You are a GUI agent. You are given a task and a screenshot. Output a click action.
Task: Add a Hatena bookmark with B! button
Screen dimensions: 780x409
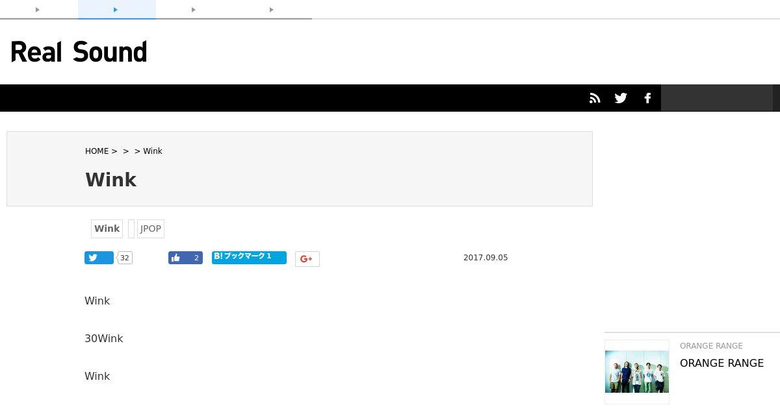pyautogui.click(x=249, y=257)
